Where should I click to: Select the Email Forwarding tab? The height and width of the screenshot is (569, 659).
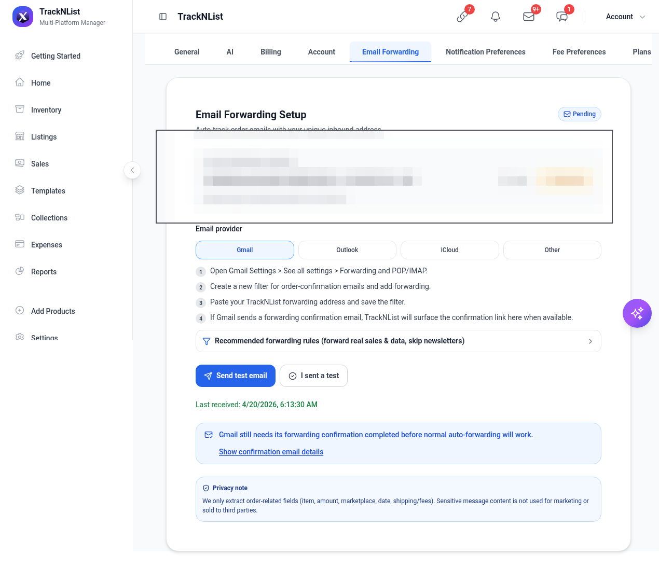click(390, 52)
